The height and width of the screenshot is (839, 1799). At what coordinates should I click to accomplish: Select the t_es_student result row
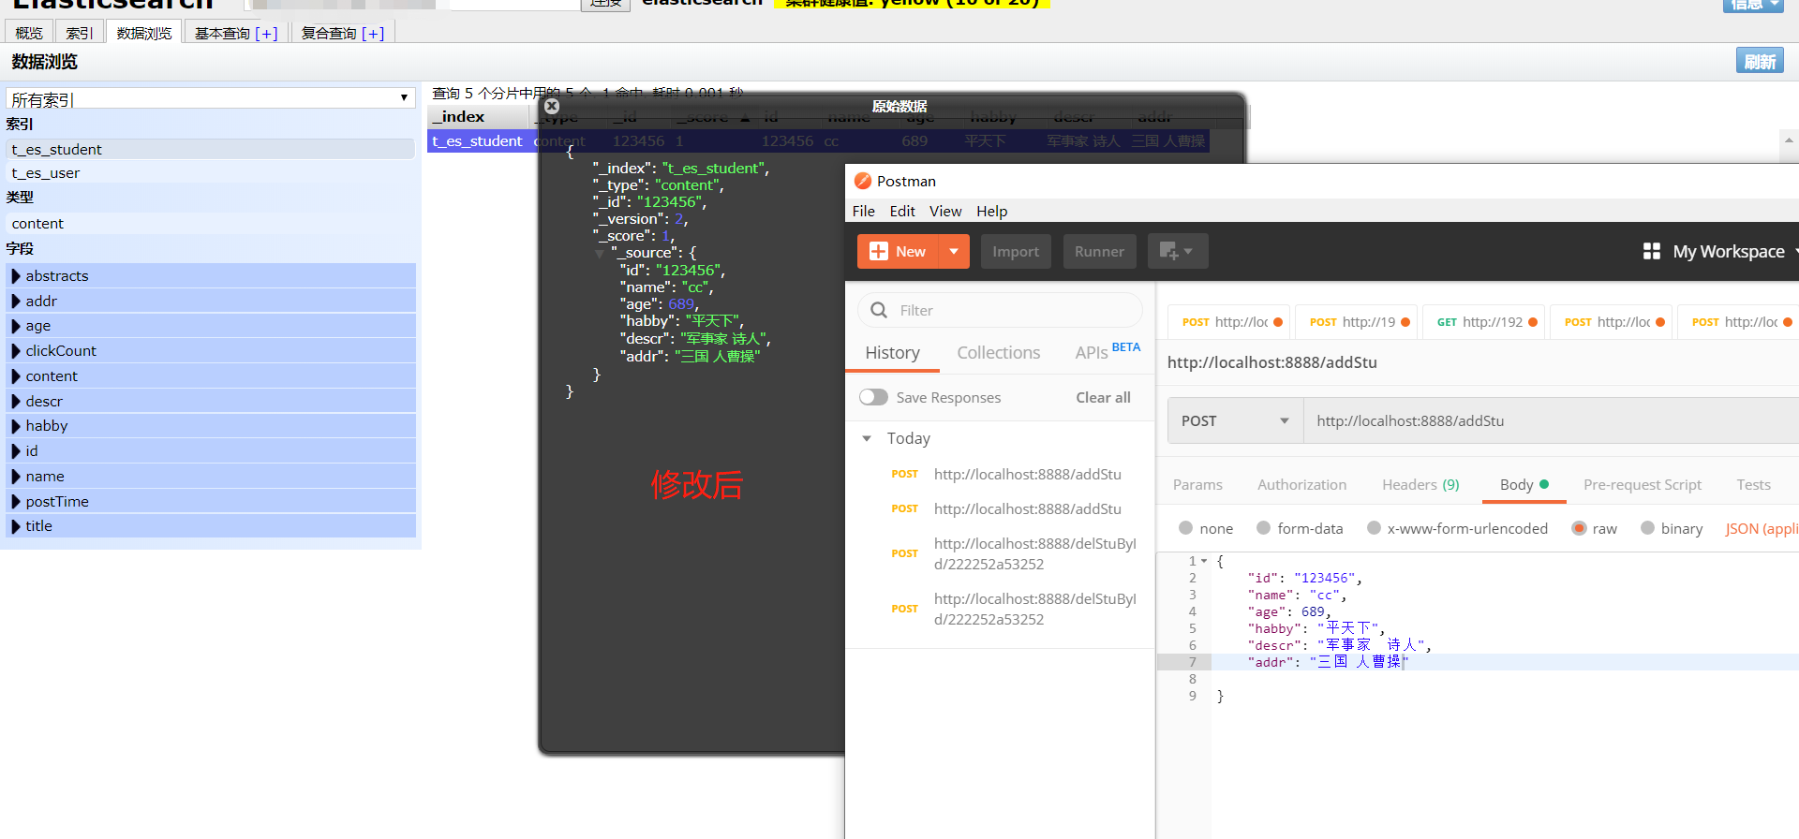818,140
